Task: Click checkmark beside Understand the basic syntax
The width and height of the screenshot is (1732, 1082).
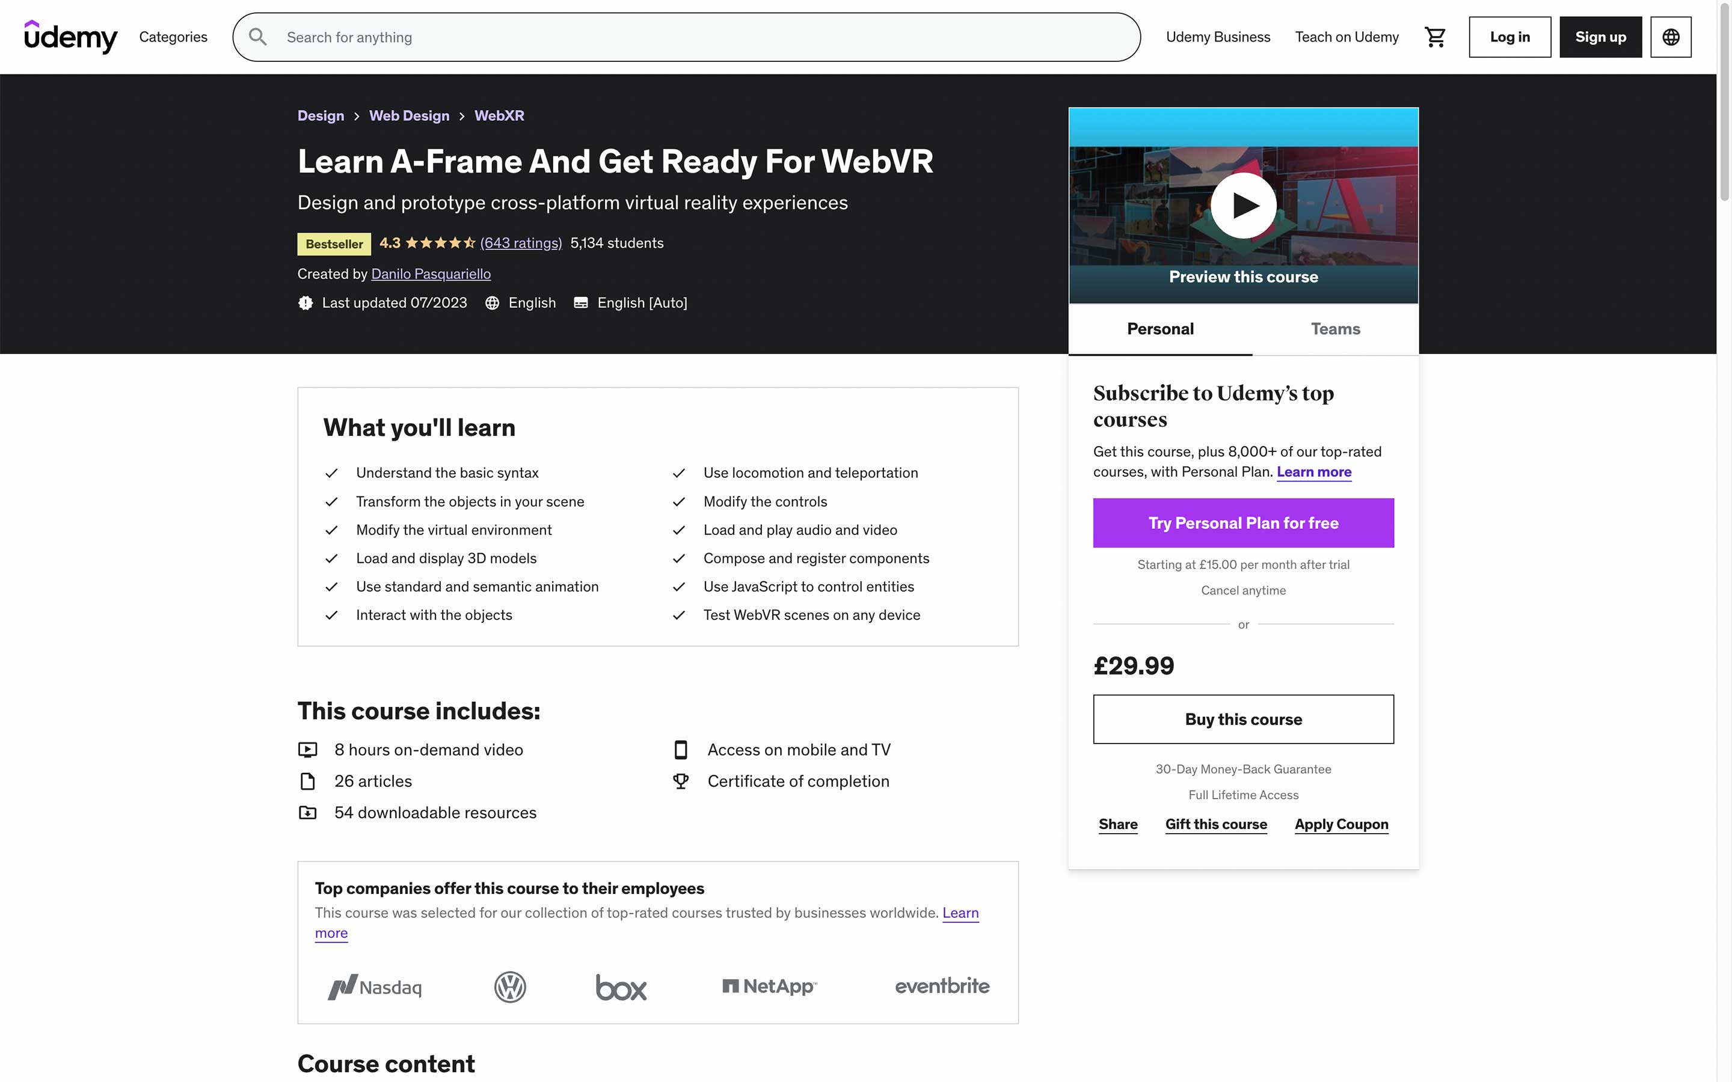Action: coord(331,473)
